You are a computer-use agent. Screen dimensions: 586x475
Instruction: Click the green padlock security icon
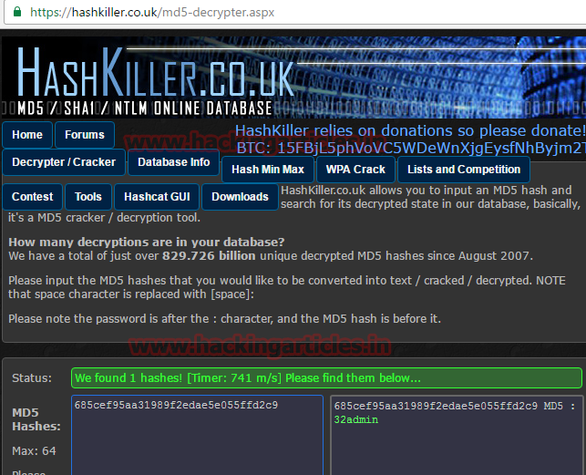17,12
